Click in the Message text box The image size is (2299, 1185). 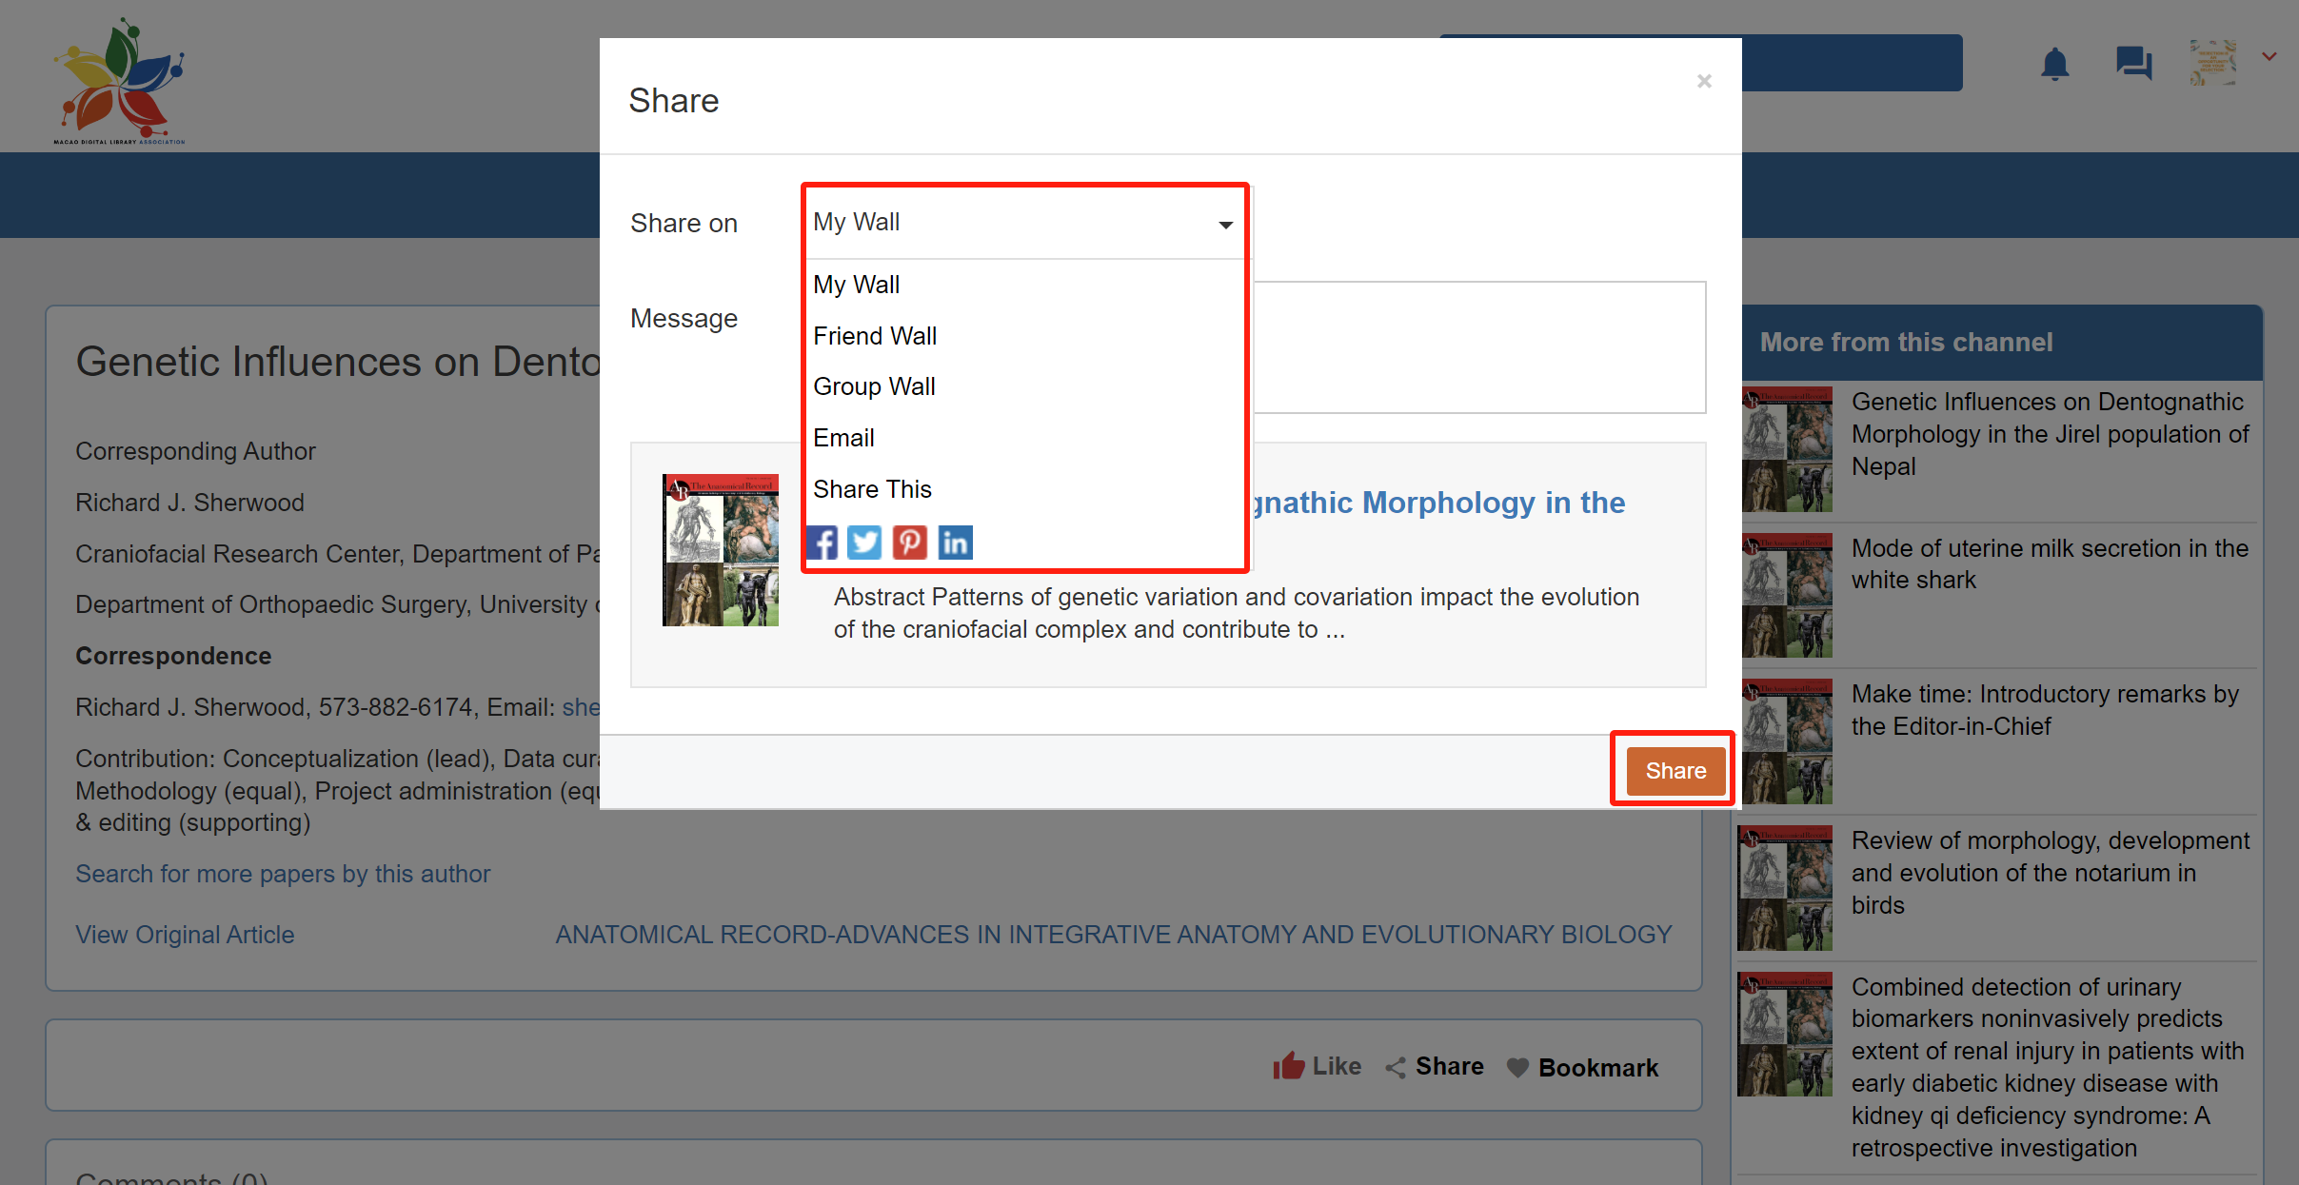point(1478,347)
